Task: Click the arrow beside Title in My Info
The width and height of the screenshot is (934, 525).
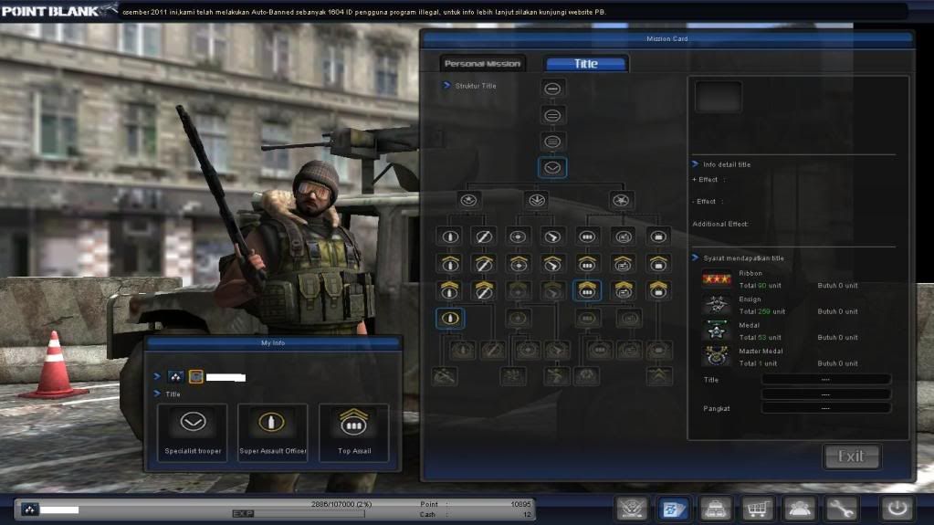Action: (x=157, y=394)
